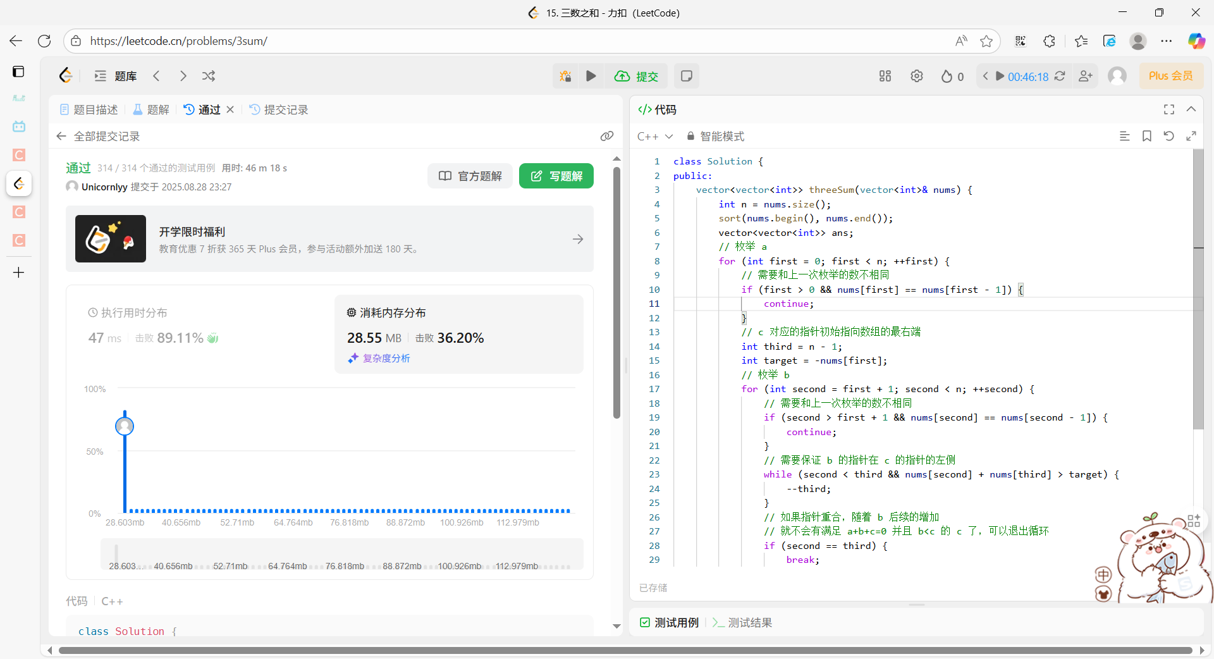This screenshot has height=659, width=1214.
Task: Click the address bar URL
Action: point(179,41)
